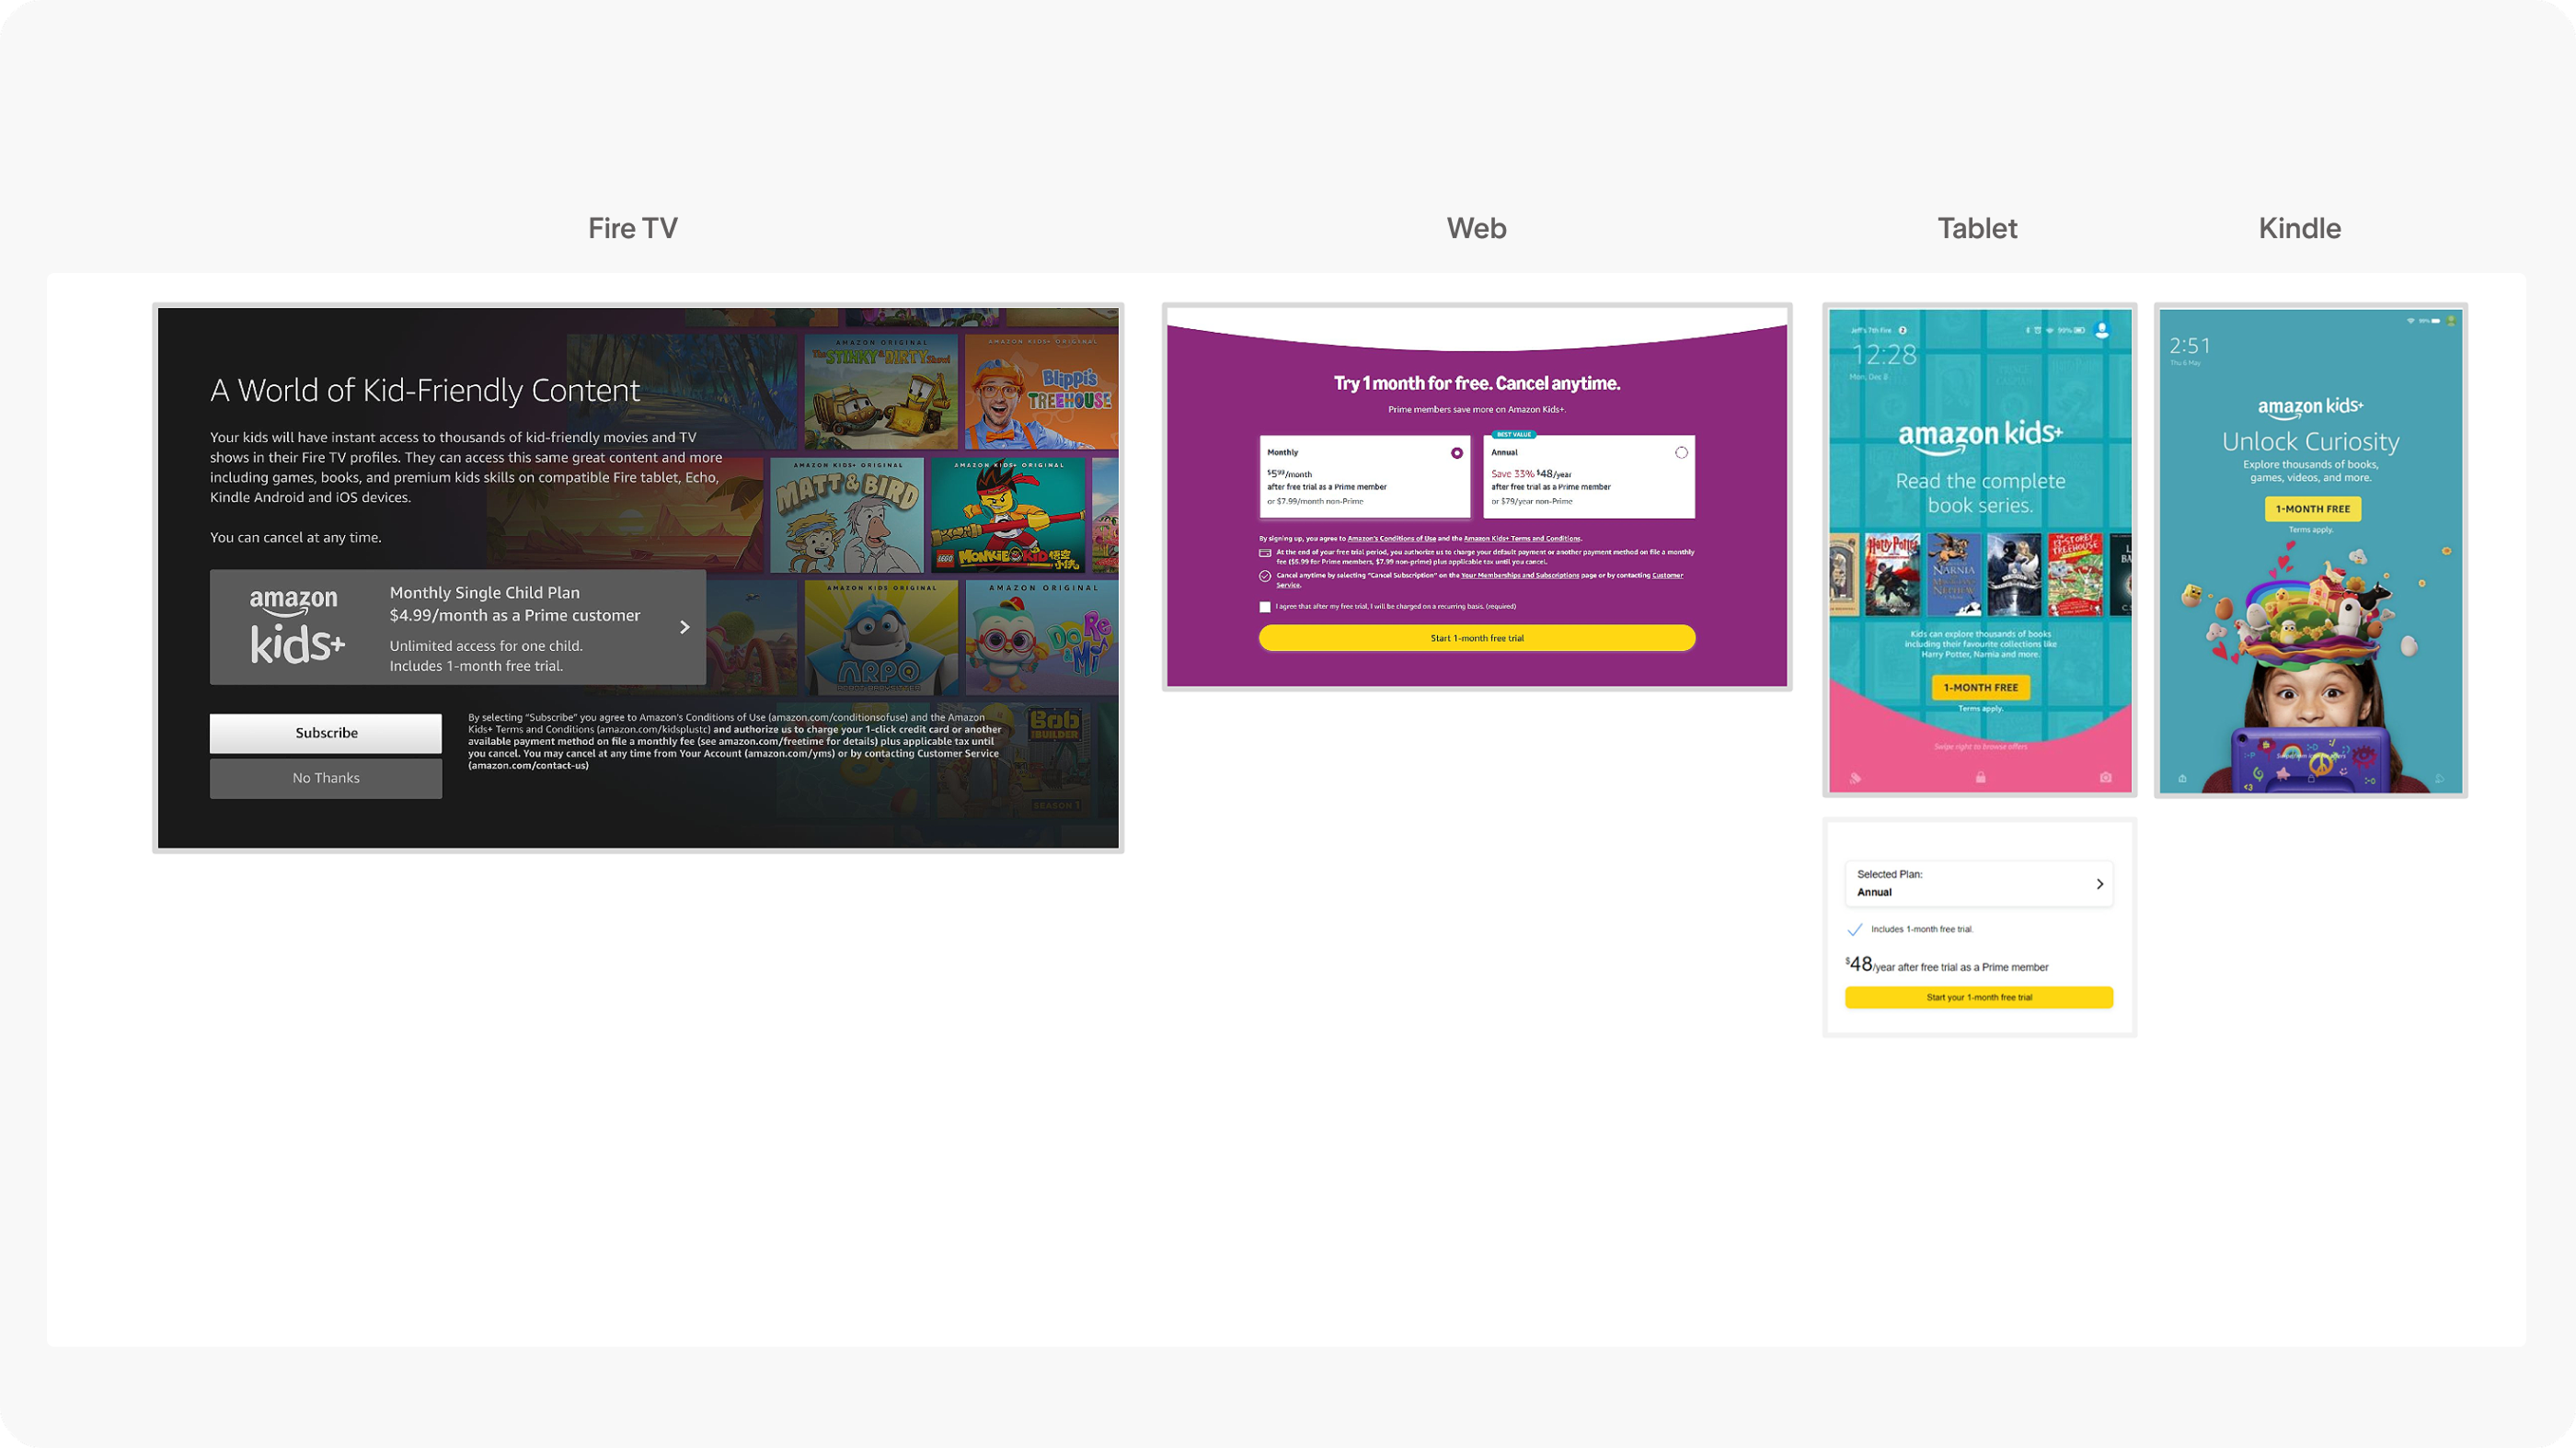Tap 1-MONTH FREE on the Kindle screen
Image resolution: width=2576 pixels, height=1448 pixels.
coord(2313,508)
